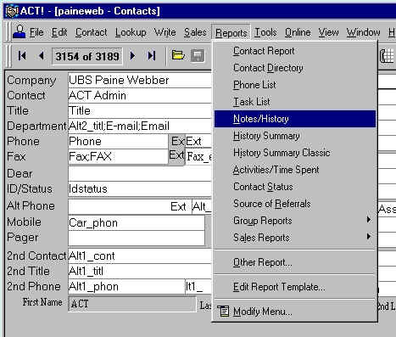Go to the previous contact record
396x337 pixels.
(42, 55)
